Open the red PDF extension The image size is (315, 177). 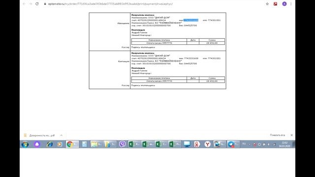click(276, 4)
